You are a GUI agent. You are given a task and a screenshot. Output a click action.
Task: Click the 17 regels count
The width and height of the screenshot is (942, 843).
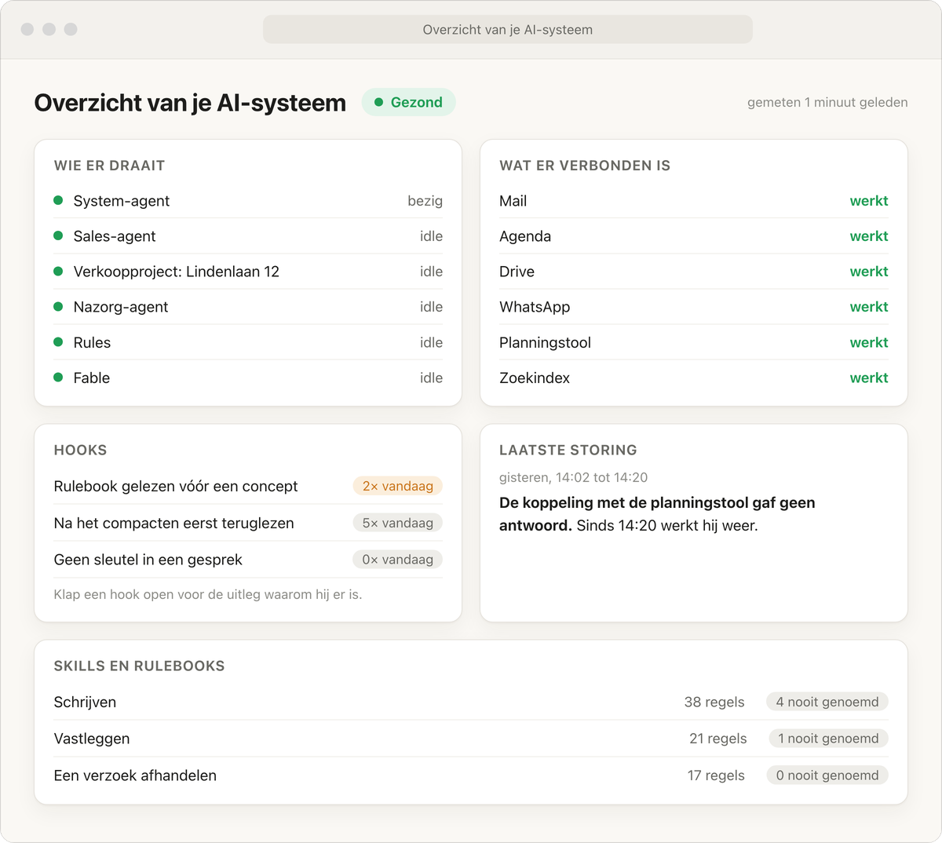[x=716, y=775]
